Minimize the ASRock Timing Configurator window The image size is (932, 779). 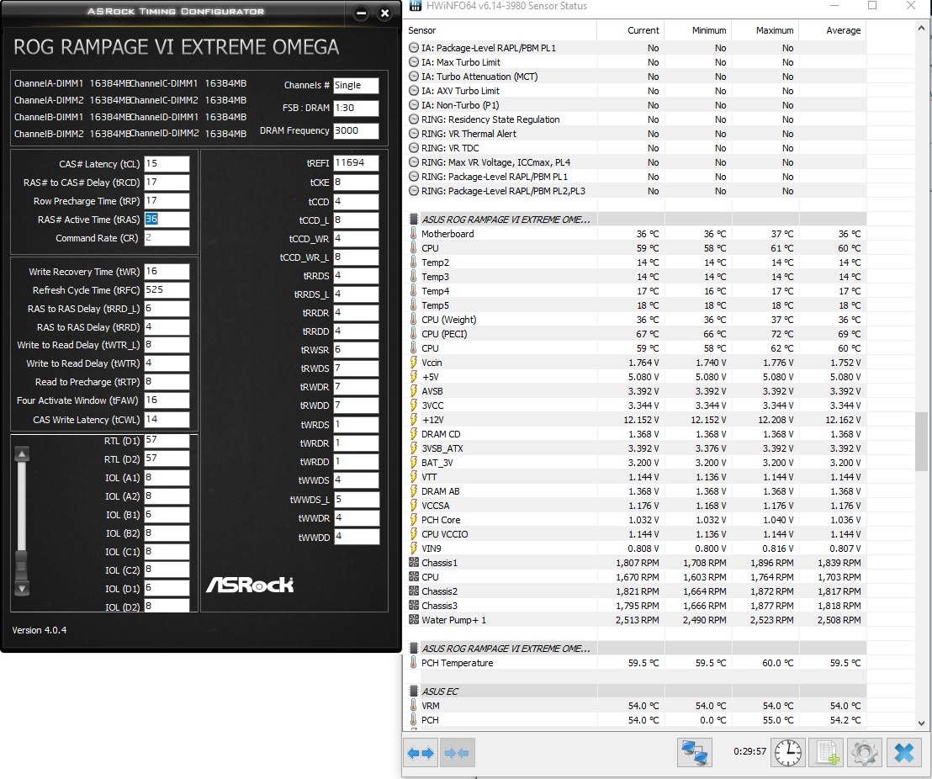tap(361, 13)
